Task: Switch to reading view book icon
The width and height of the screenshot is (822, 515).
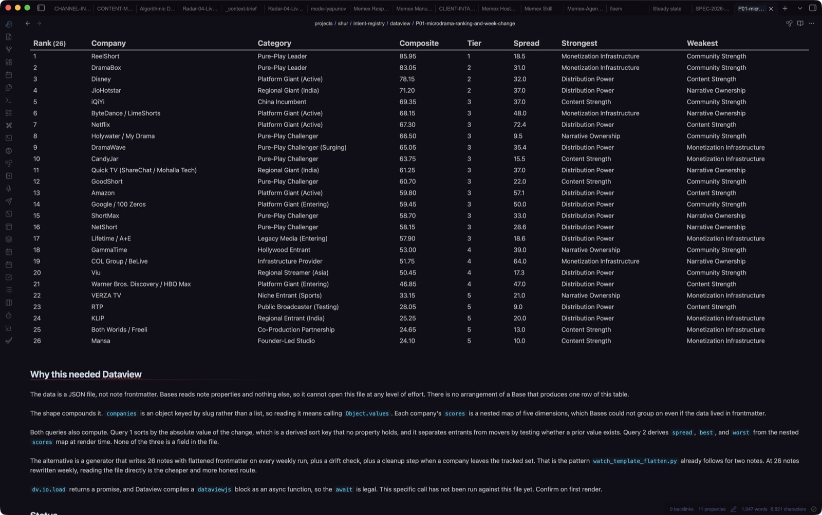Action: pyautogui.click(x=800, y=24)
